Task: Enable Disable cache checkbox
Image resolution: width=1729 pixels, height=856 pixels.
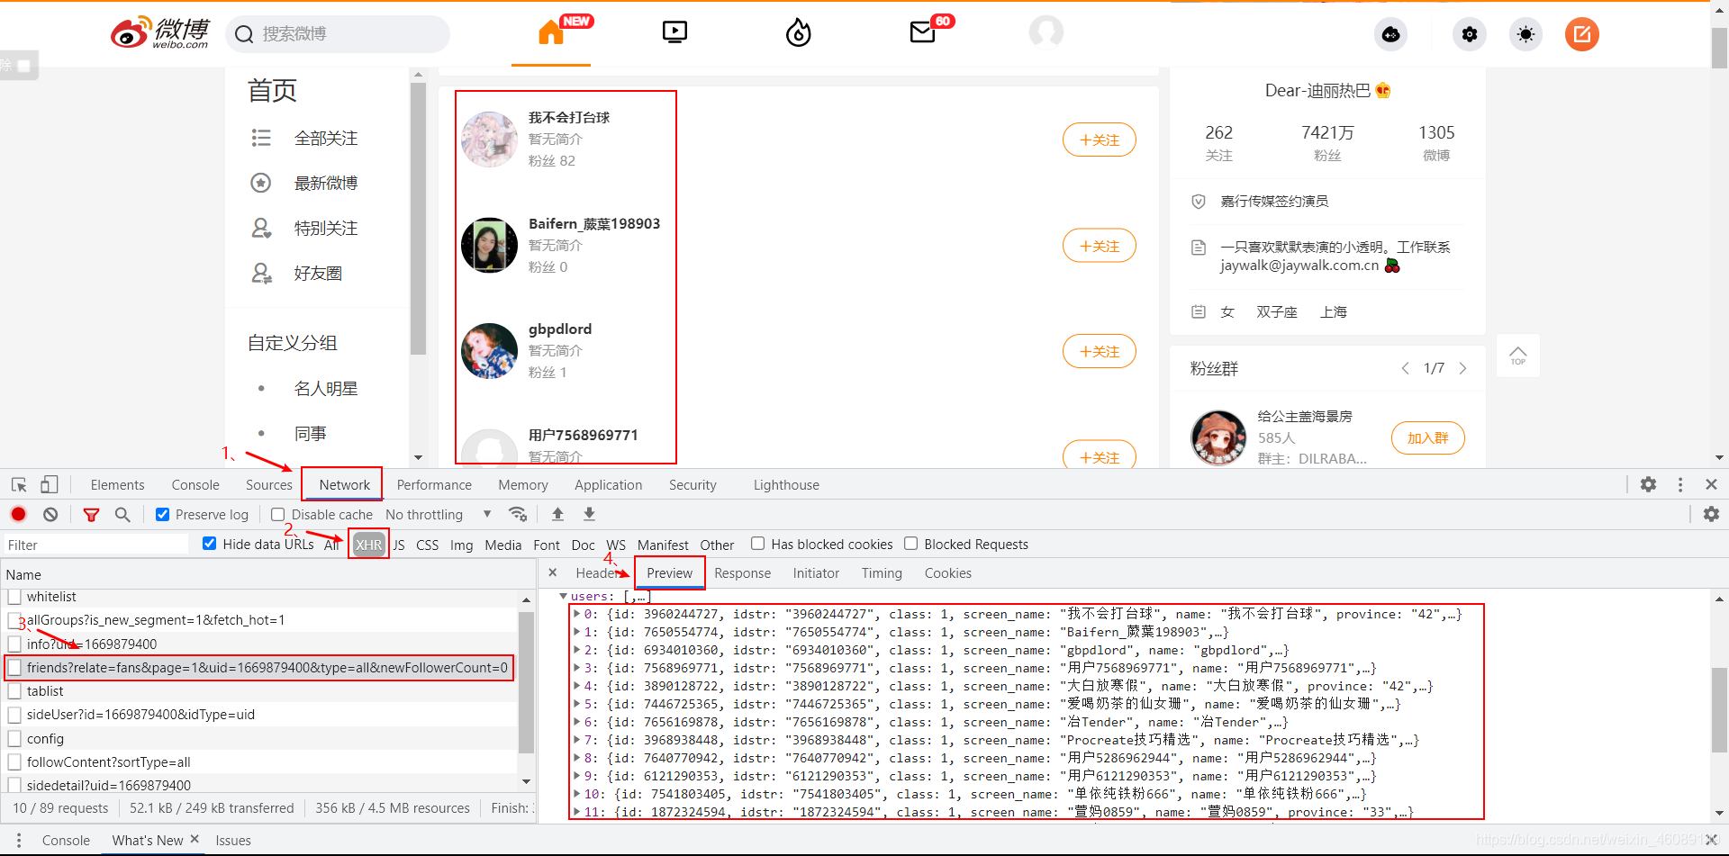Action: [x=278, y=514]
